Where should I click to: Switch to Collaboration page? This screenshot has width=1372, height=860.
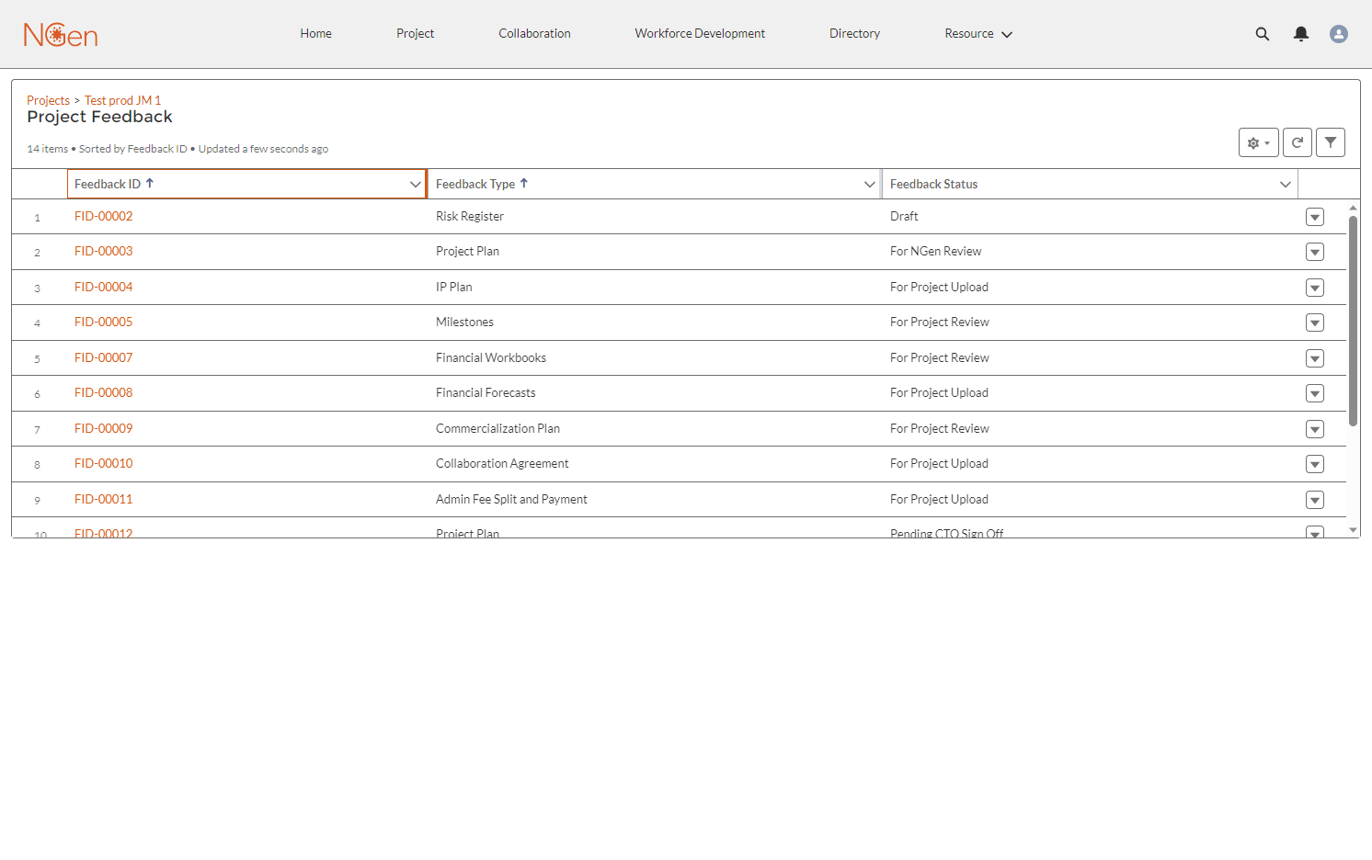[x=534, y=34]
